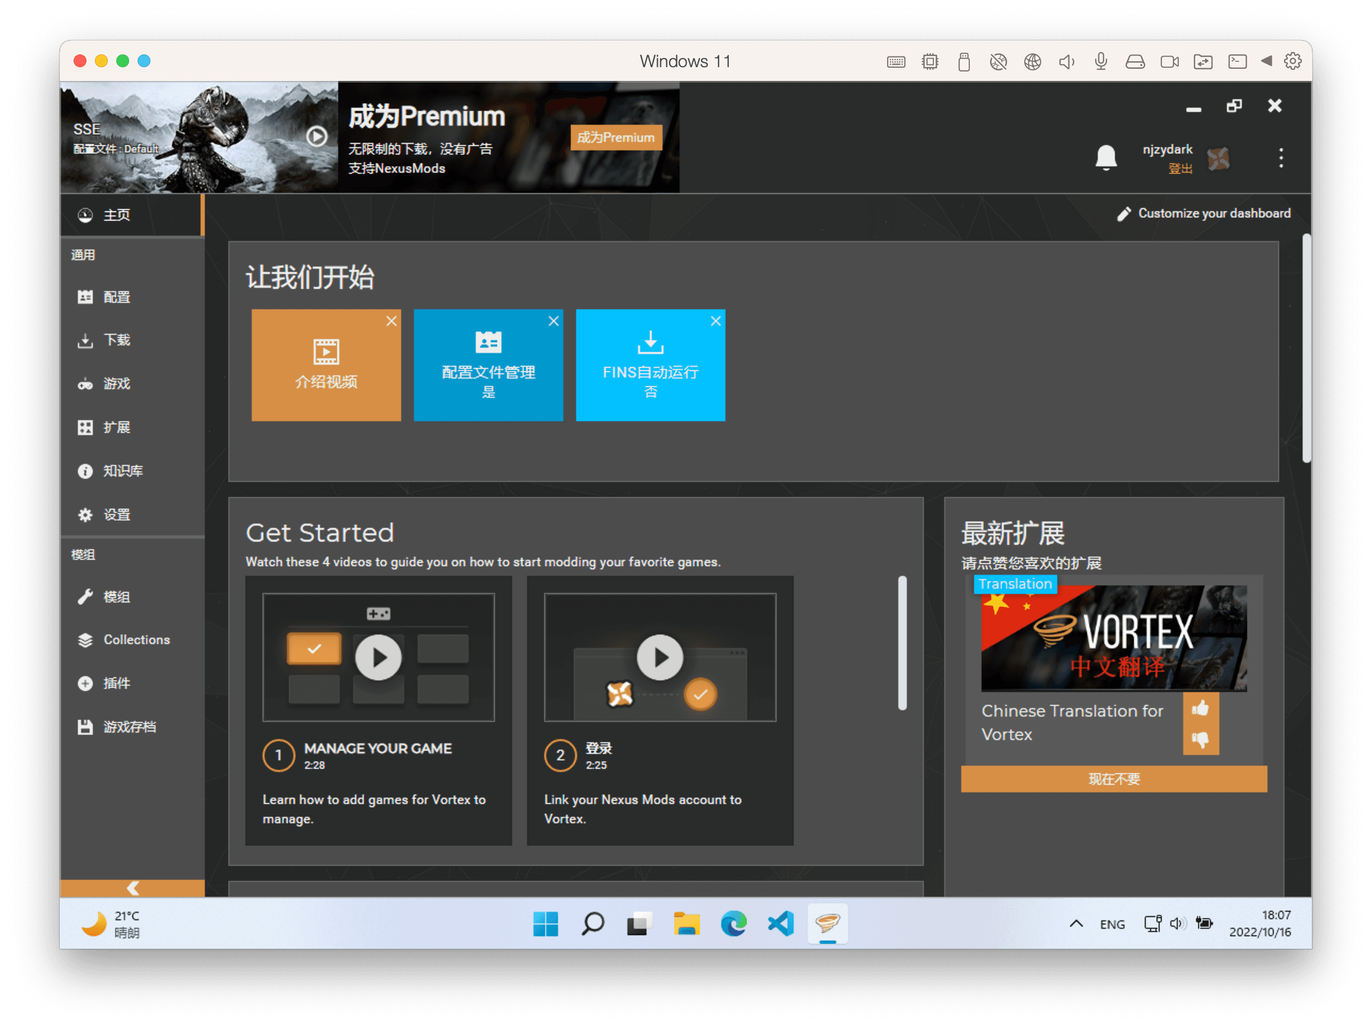1372x1028 pixels.
Task: Click the taskbar network icon
Action: click(1152, 924)
